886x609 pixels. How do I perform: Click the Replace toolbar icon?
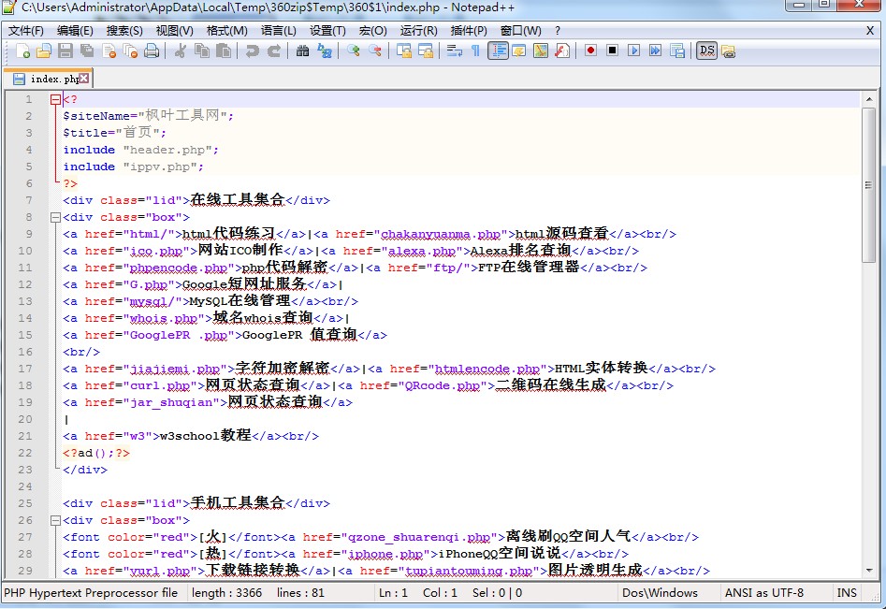(x=325, y=51)
